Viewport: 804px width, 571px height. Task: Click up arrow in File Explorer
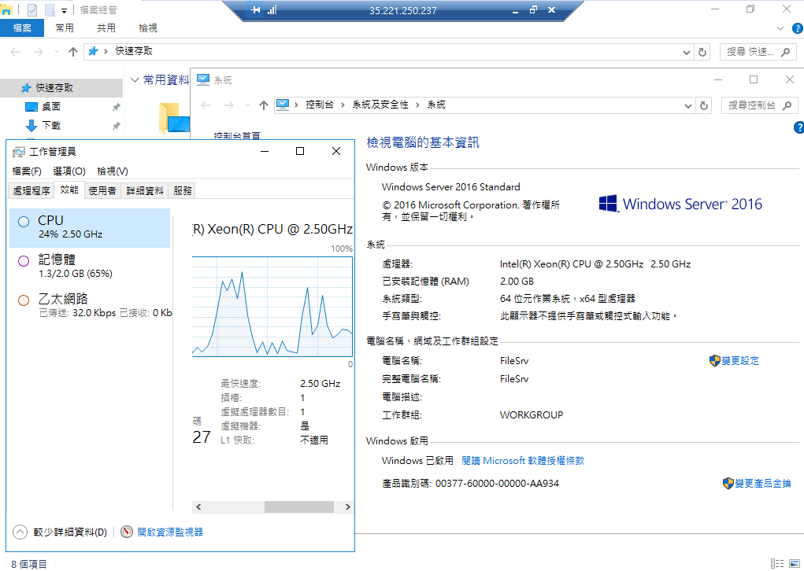[72, 52]
